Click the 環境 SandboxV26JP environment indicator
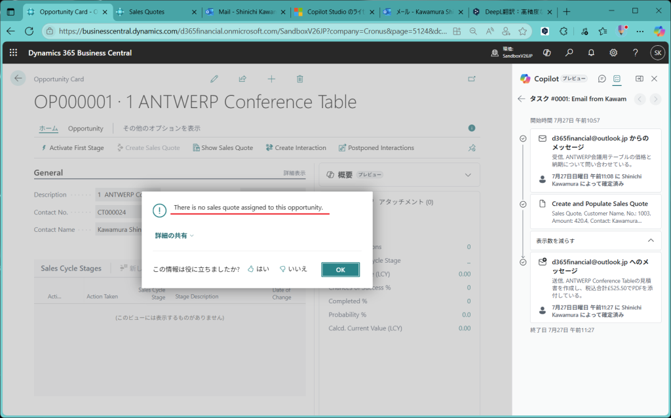Viewport: 671px width, 418px height. click(512, 52)
